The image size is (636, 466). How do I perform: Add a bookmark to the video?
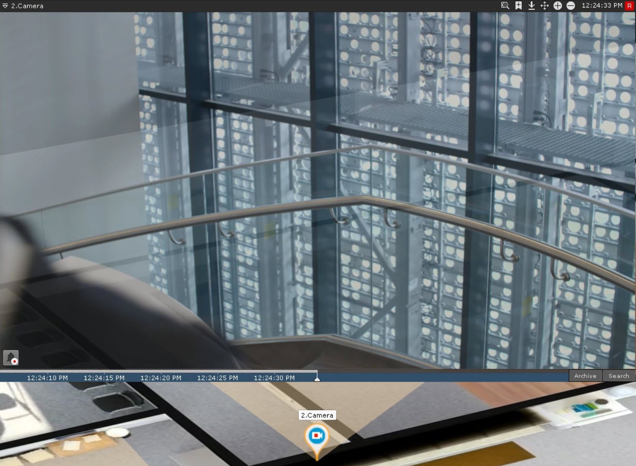coord(518,6)
